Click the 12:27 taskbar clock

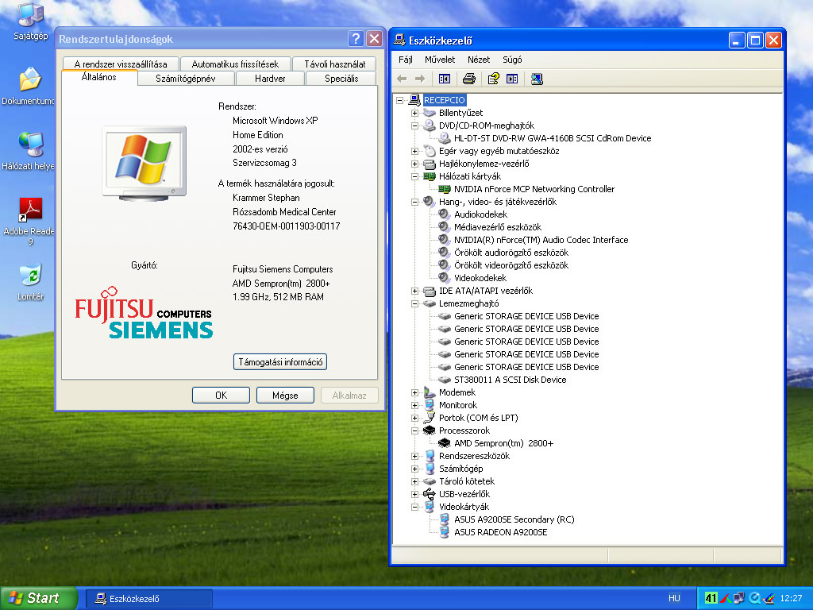coord(791,598)
